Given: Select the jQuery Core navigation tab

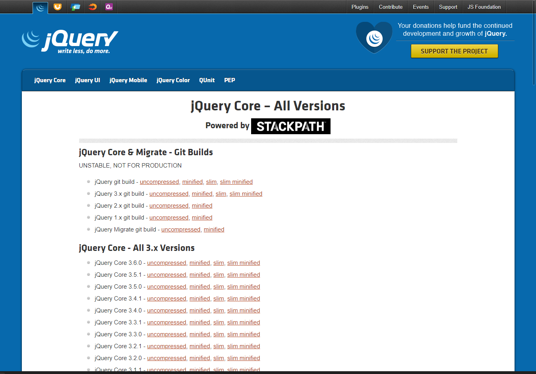Looking at the screenshot, I should pos(50,80).
